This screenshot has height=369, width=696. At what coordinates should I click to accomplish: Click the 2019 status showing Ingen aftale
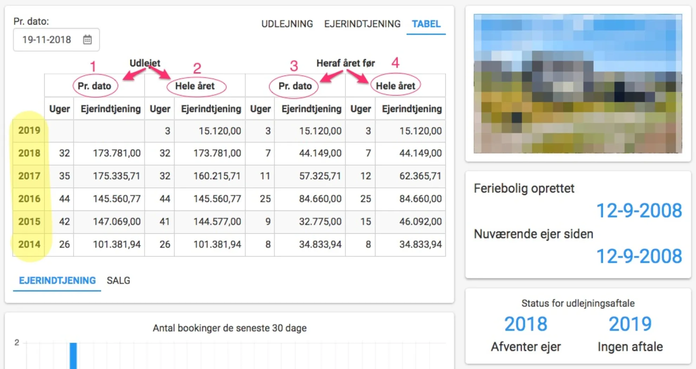coord(630,323)
